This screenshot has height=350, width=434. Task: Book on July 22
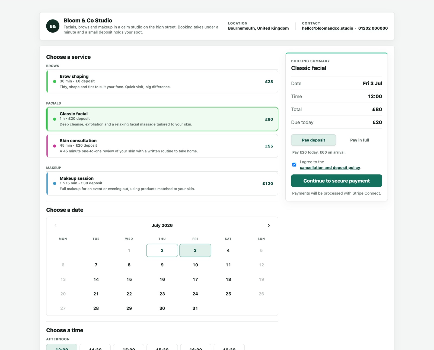pos(129,294)
